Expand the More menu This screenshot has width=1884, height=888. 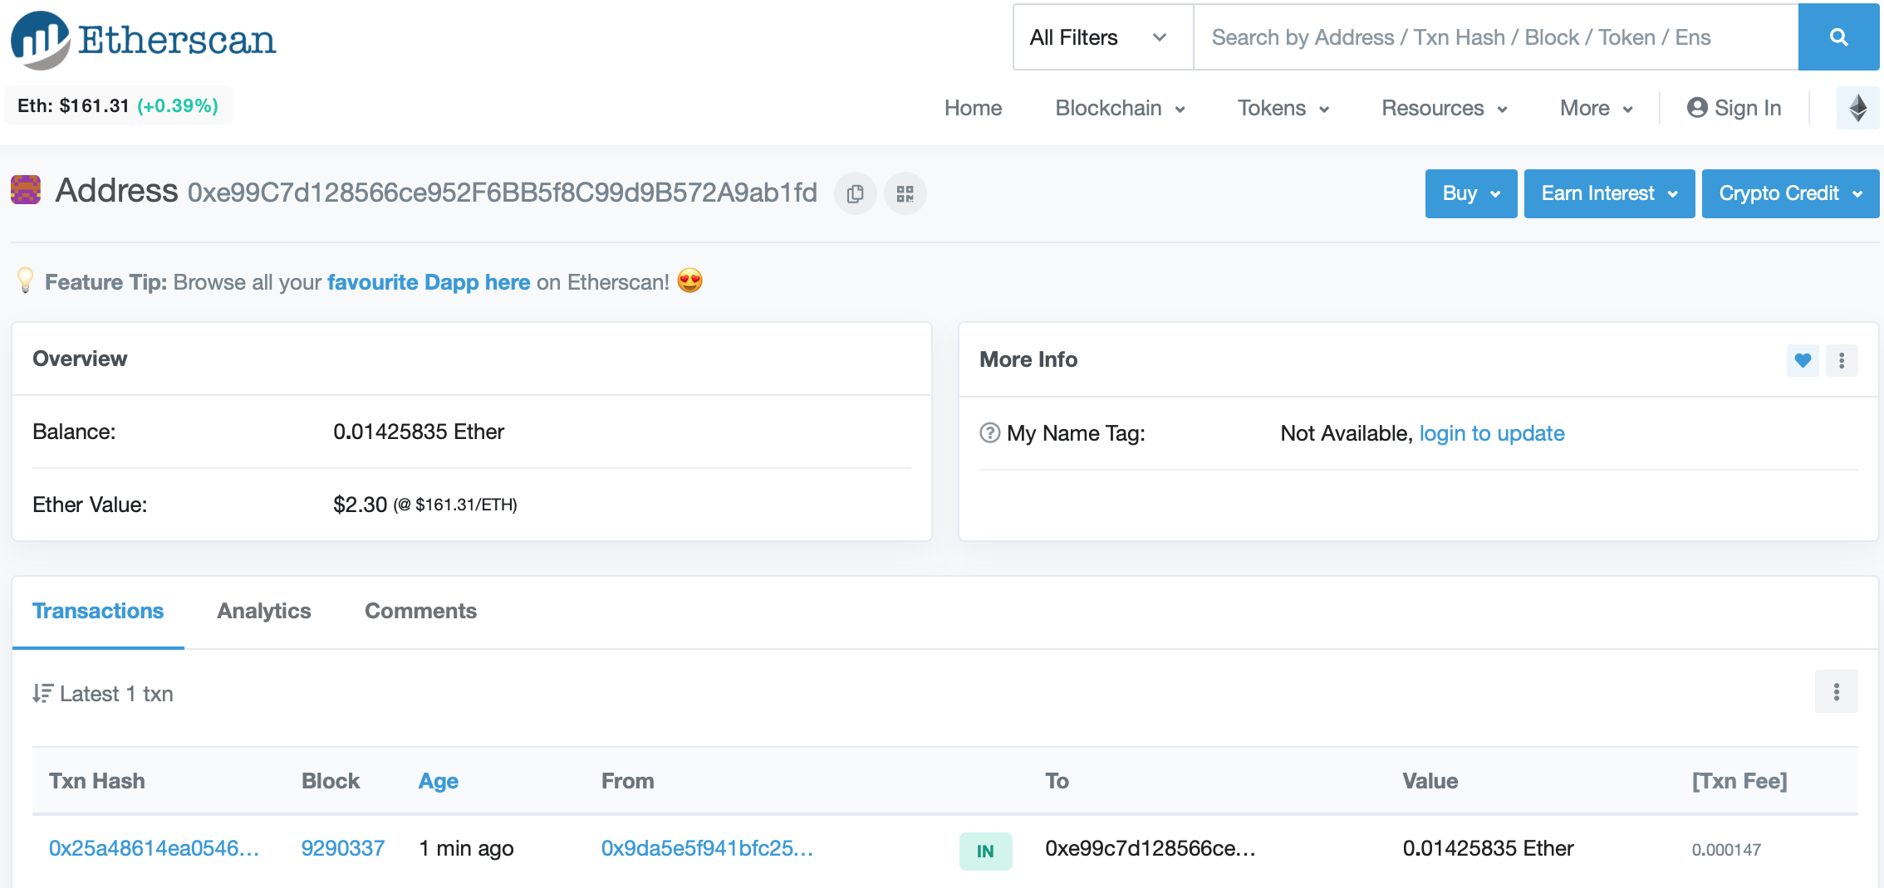point(1597,108)
